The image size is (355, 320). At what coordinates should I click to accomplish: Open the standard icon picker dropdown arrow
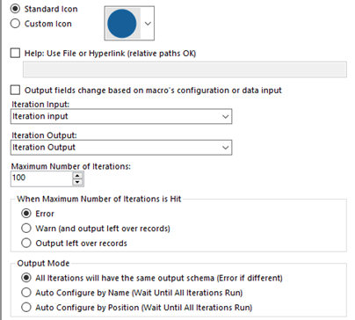pyautogui.click(x=148, y=24)
